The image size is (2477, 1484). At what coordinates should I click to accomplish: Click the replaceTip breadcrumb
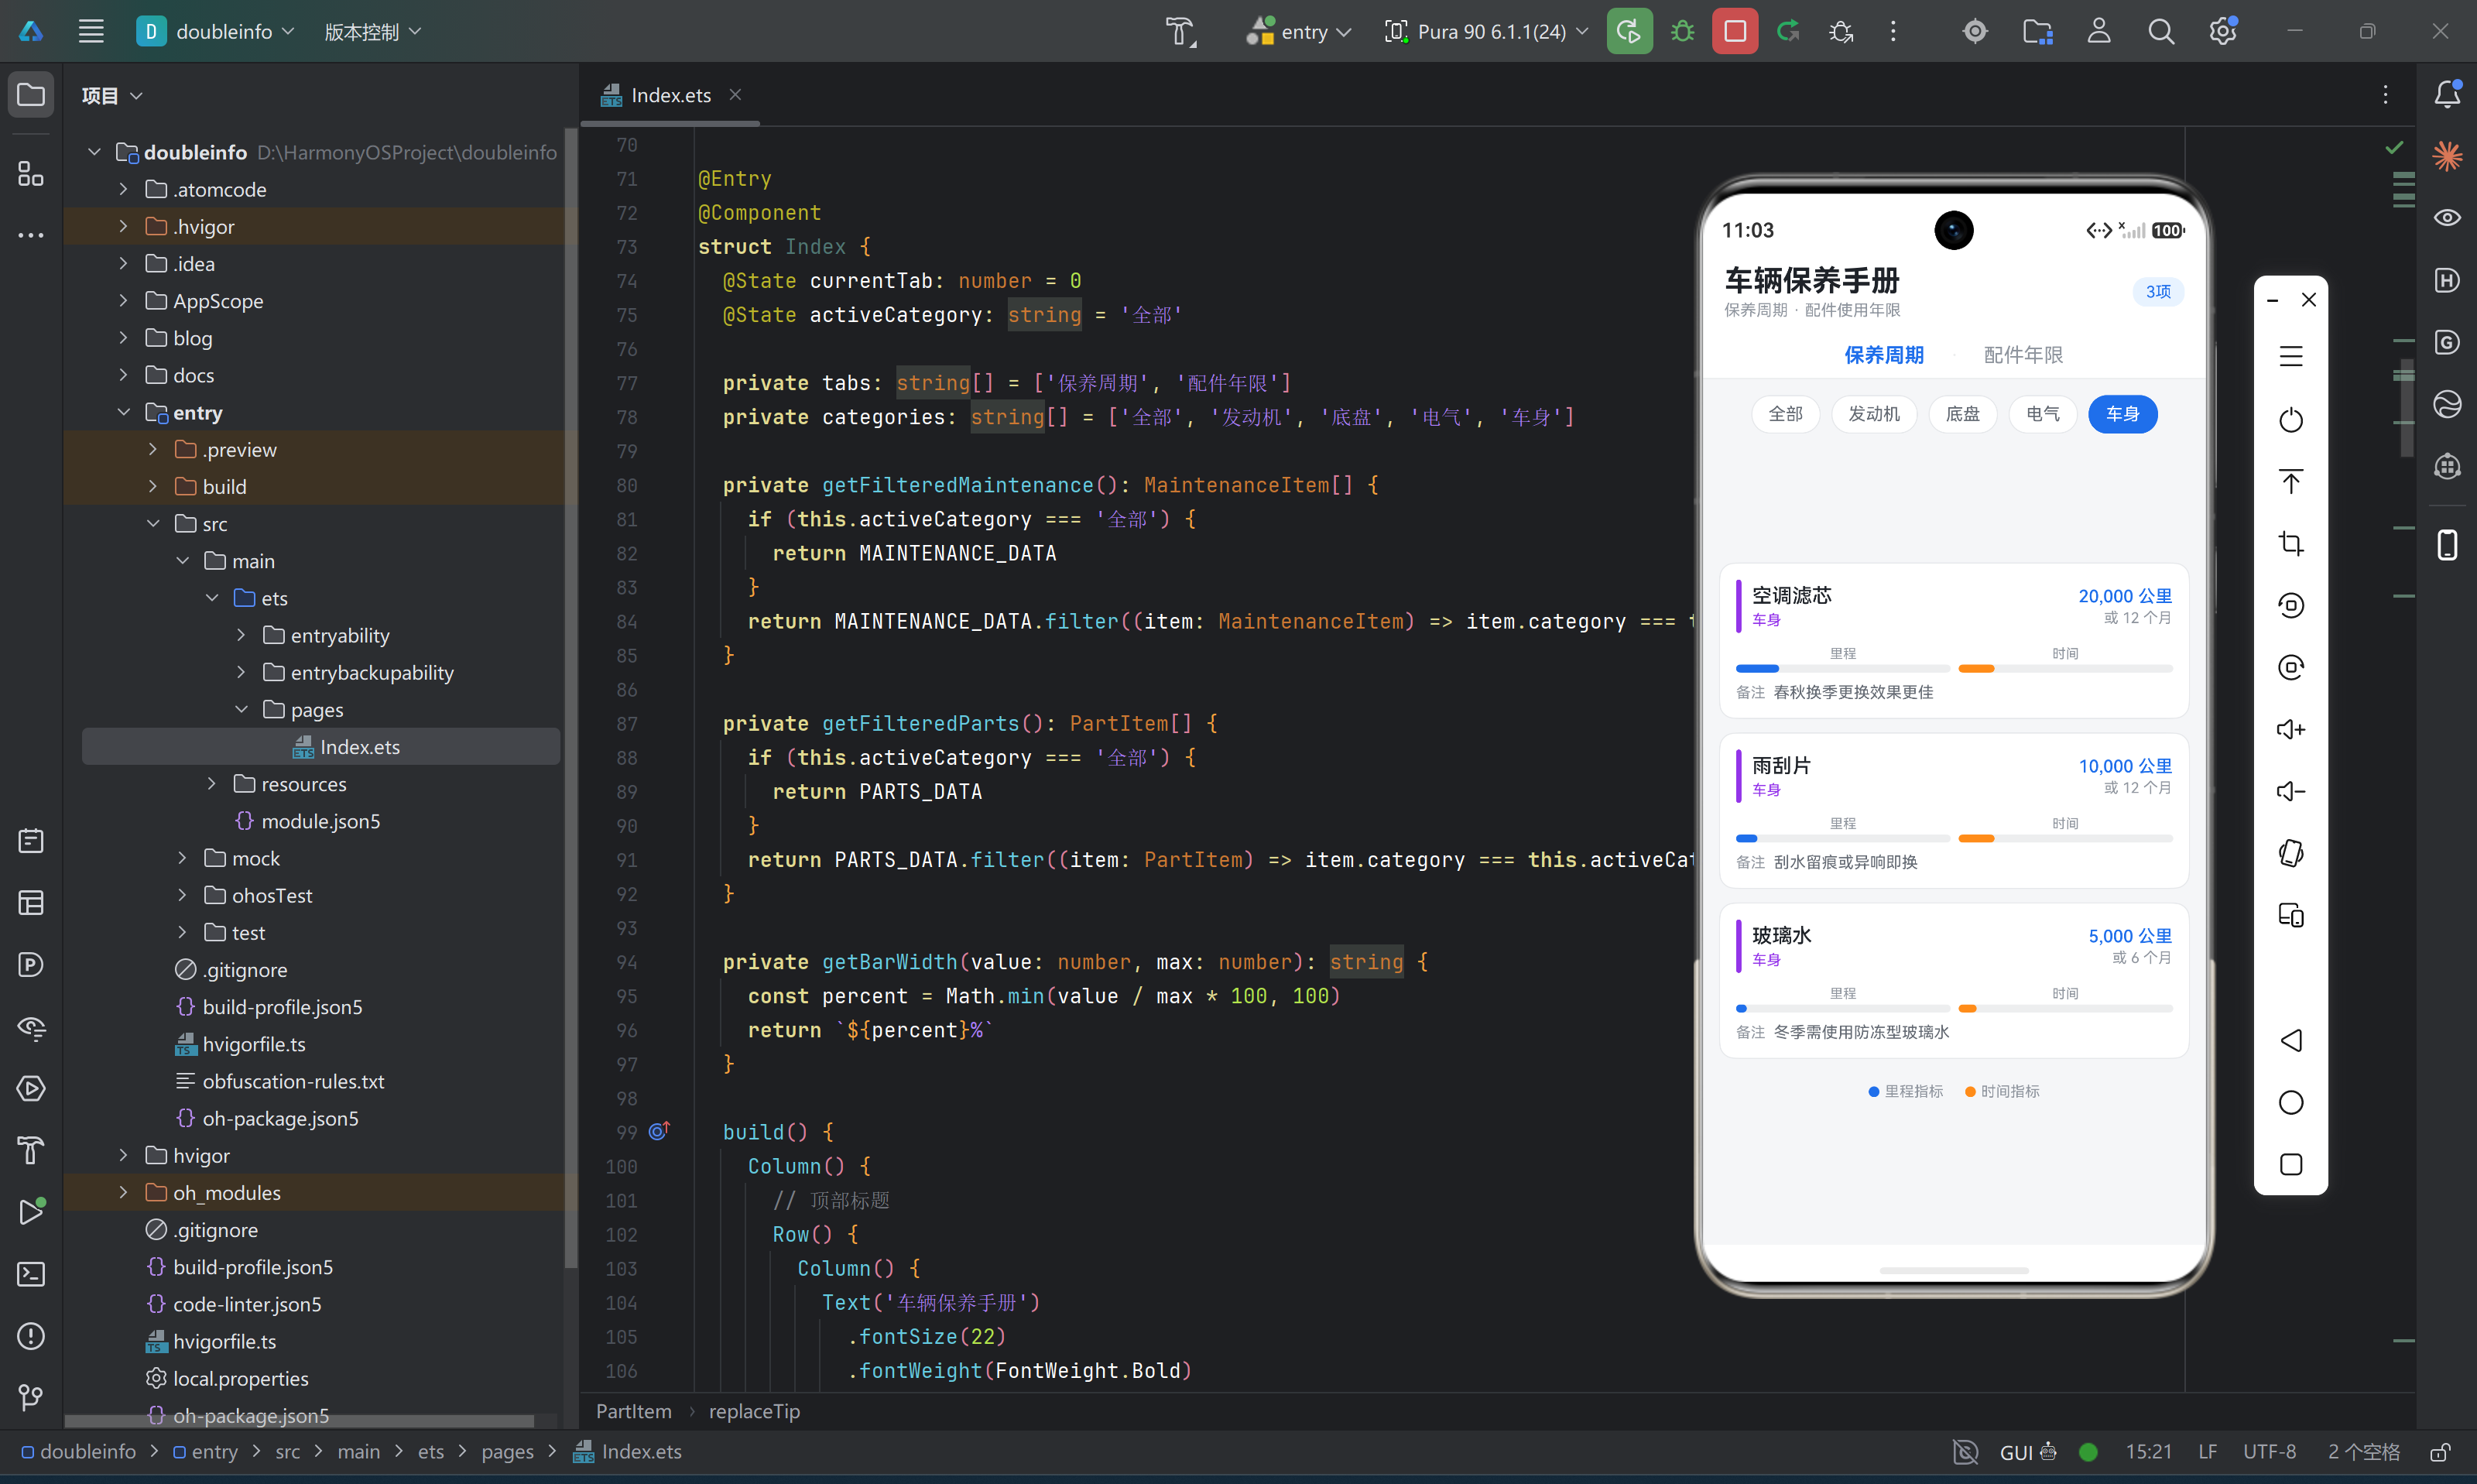click(x=754, y=1411)
